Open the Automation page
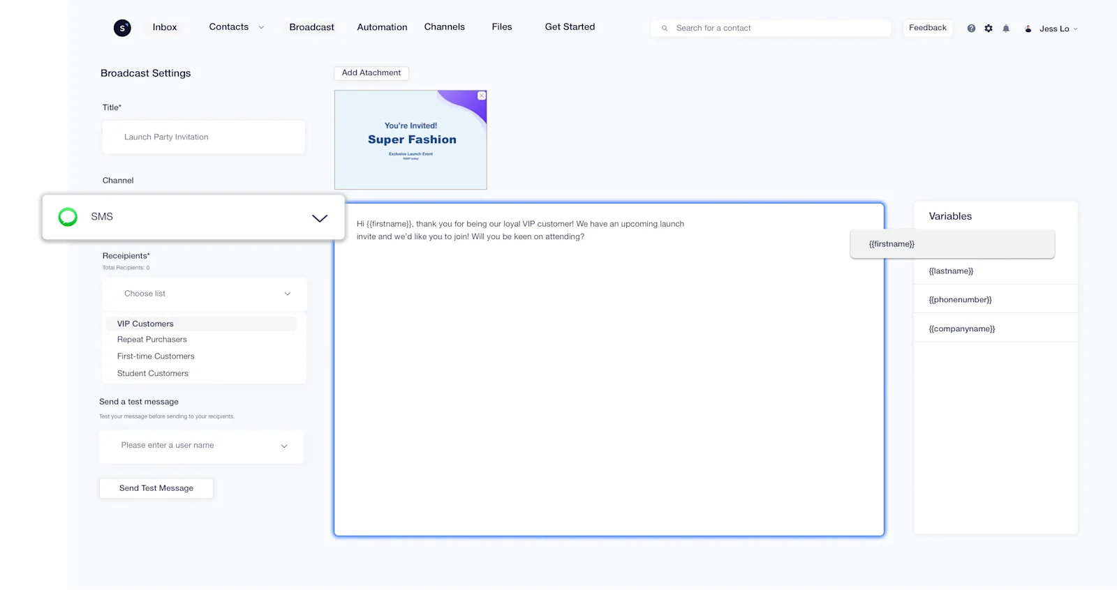Viewport: 1117px width, 590px height. (382, 27)
